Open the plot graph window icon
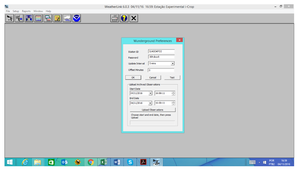 coord(48,18)
